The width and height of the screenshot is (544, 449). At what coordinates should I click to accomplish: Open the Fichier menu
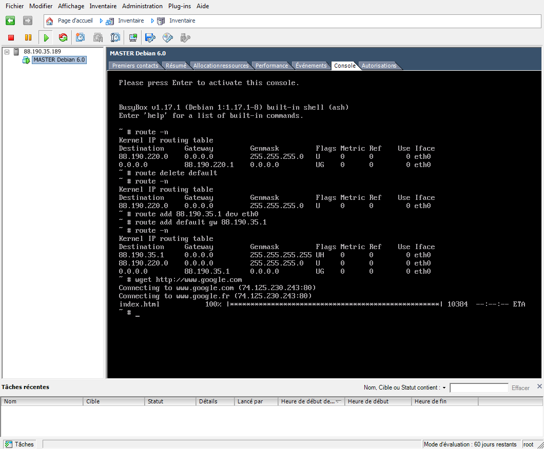tap(14, 6)
